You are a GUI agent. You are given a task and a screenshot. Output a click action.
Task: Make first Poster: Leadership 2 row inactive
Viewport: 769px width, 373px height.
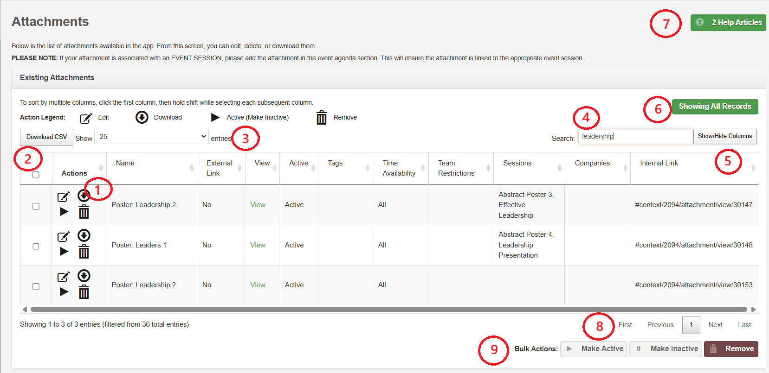click(64, 212)
